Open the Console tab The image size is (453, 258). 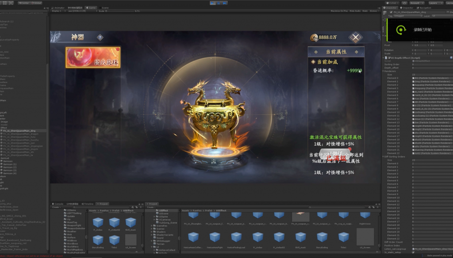pyautogui.click(x=58, y=204)
